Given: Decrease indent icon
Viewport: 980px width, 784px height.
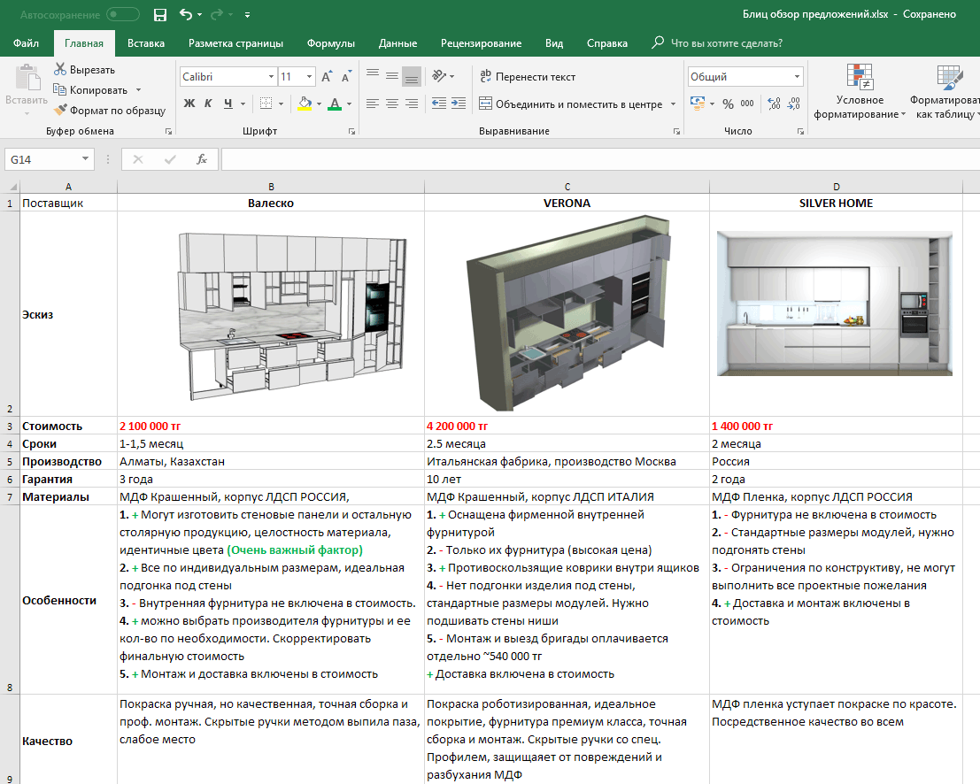Looking at the screenshot, I should point(439,104).
